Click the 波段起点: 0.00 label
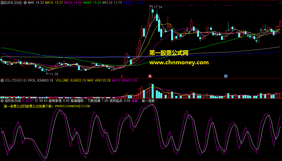 click(120, 101)
